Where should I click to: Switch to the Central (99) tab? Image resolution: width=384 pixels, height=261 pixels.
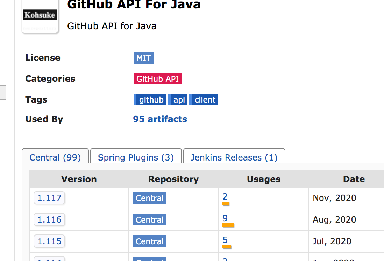(x=55, y=157)
